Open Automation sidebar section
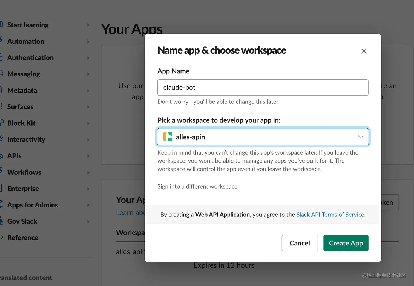 tap(25, 41)
